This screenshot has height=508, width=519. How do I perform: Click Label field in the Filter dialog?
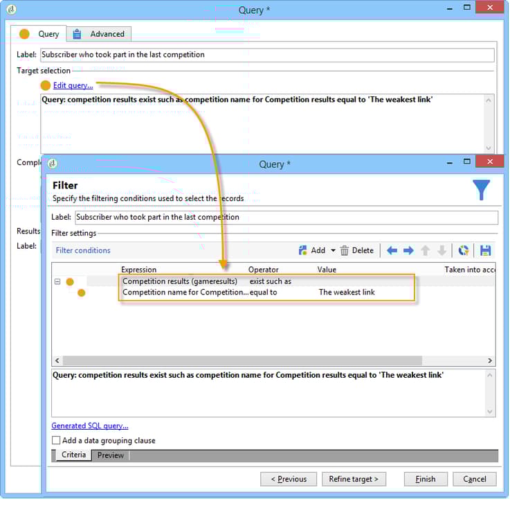coord(286,217)
